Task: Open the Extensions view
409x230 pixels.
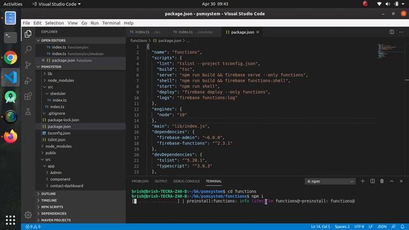Action: tap(28, 96)
